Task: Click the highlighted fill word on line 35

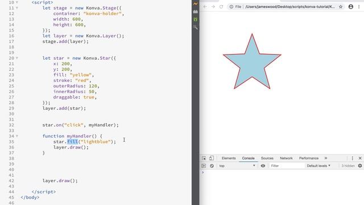Action: pos(72,142)
